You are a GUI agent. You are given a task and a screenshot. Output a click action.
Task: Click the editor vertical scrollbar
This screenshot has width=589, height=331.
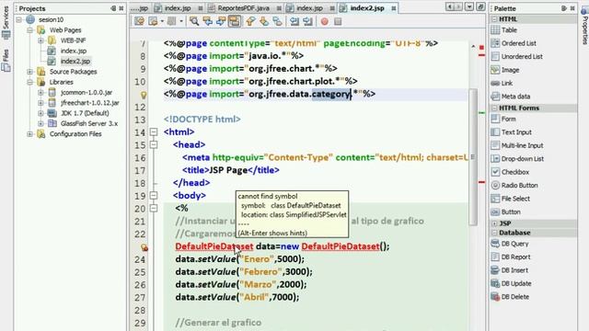tap(473, 157)
